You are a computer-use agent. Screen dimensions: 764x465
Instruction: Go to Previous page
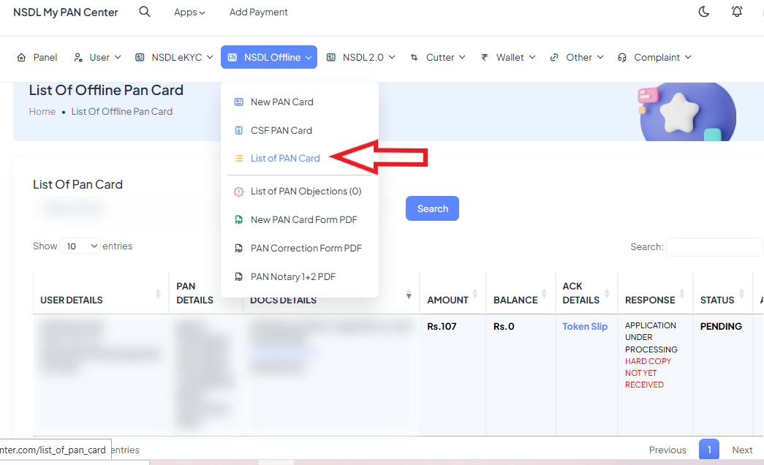[x=667, y=450]
